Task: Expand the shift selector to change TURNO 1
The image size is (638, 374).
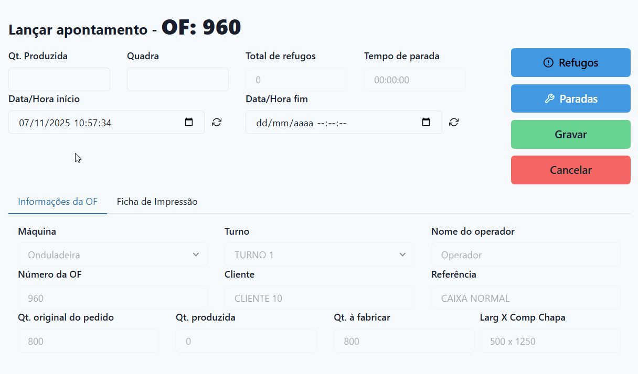Action: (x=320, y=255)
